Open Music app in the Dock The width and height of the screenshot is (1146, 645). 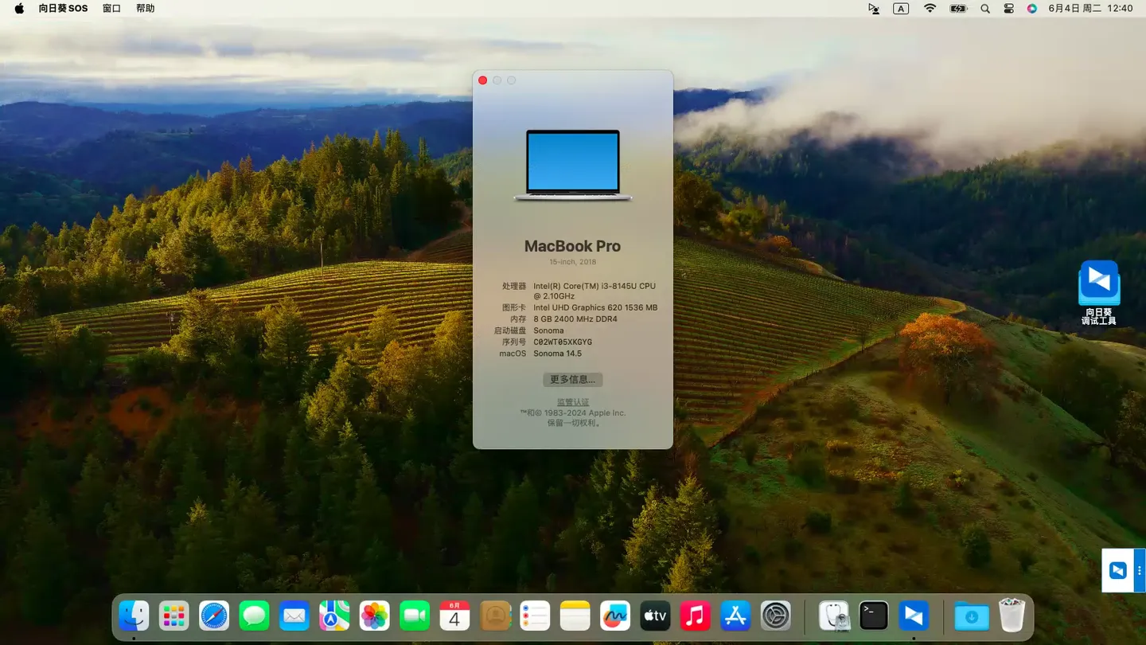(x=696, y=616)
